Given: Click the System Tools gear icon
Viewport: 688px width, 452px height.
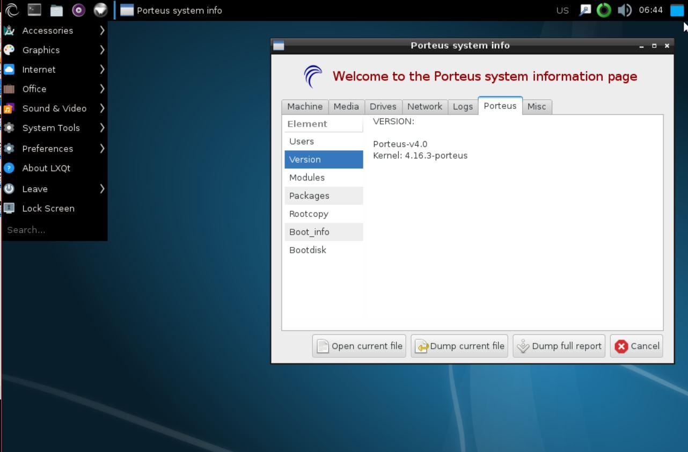Looking at the screenshot, I should [9, 128].
